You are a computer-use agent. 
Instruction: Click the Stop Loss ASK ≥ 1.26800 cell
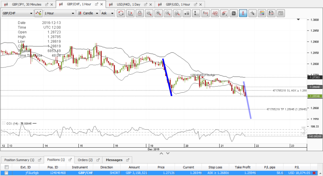click(215, 173)
